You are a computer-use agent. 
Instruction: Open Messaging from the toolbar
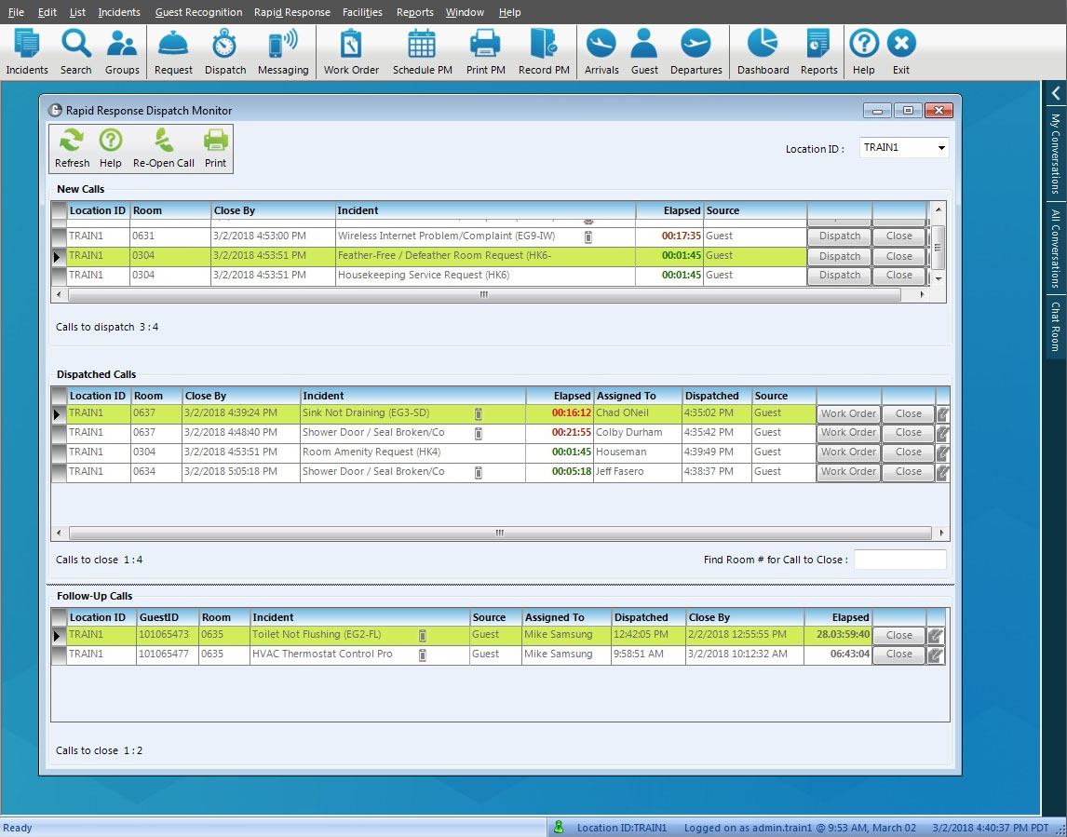click(283, 51)
